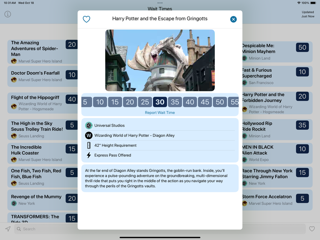This screenshot has width=320, height=240.
Task: Click the Search field
Action: (x=160, y=229)
